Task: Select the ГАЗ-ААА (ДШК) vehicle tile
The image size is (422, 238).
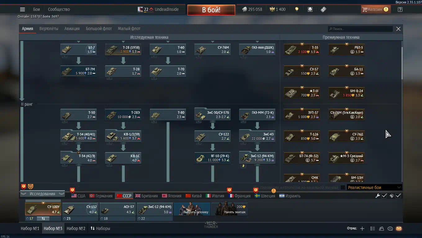Action: click(x=257, y=50)
